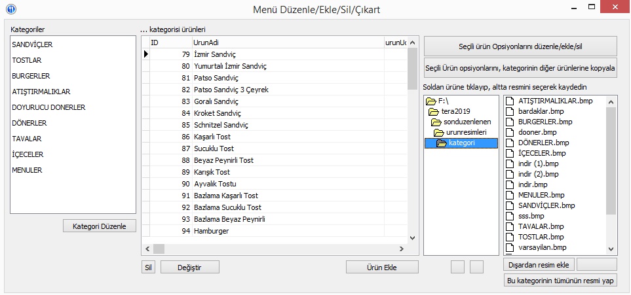Choose the varsayılan.bmp file
The image size is (631, 295).
coord(541,247)
